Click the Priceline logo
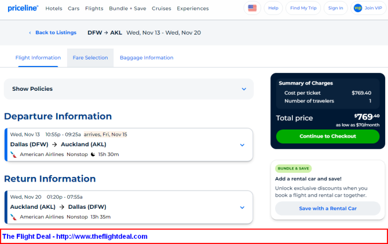Image resolution: width=388 pixels, height=244 pixels. [x=23, y=8]
